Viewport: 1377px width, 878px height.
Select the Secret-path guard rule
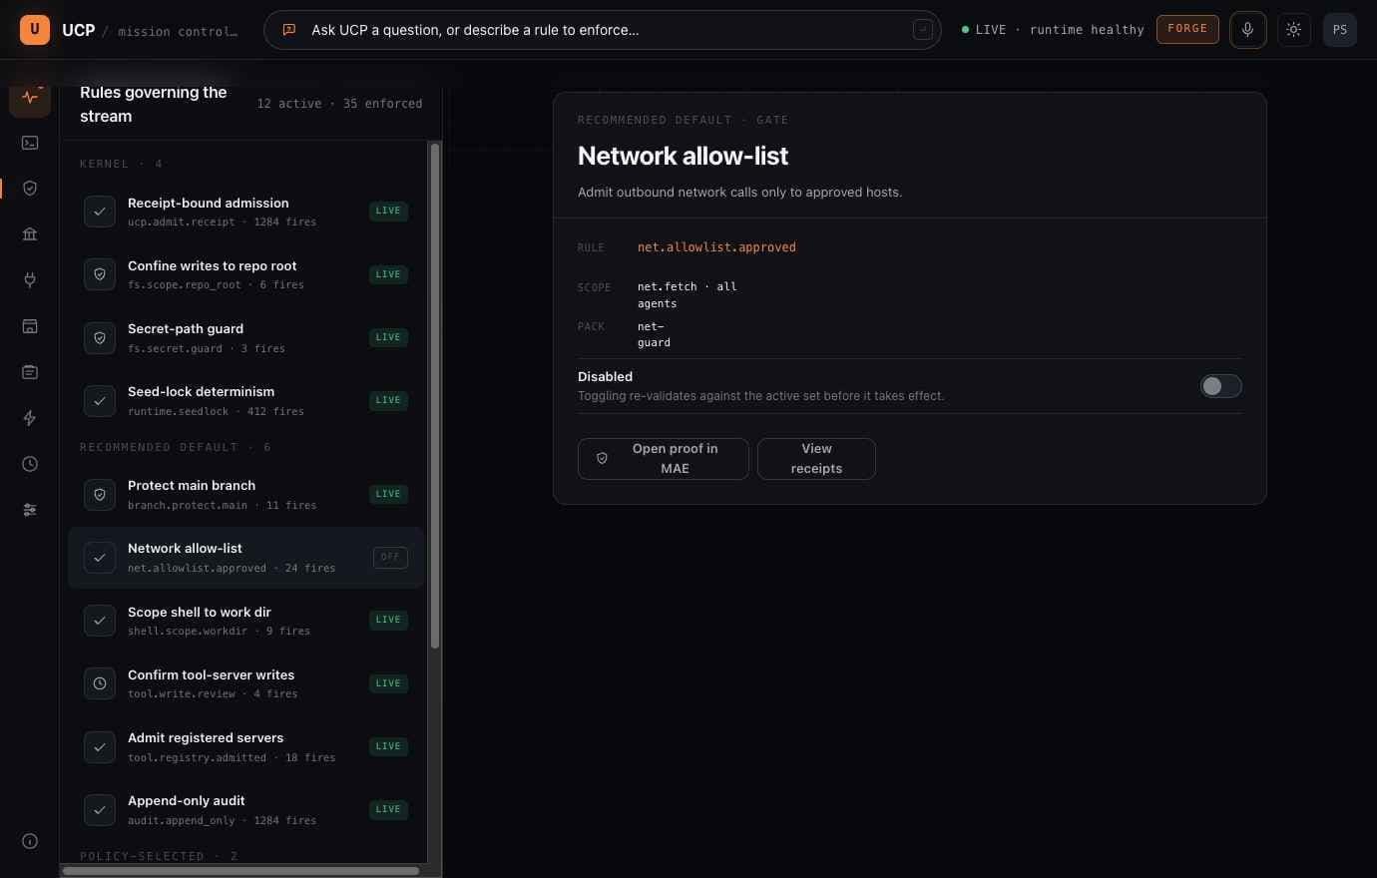[x=246, y=337]
